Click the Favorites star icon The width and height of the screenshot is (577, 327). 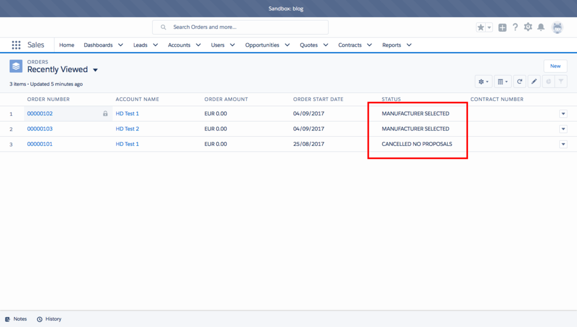click(481, 27)
